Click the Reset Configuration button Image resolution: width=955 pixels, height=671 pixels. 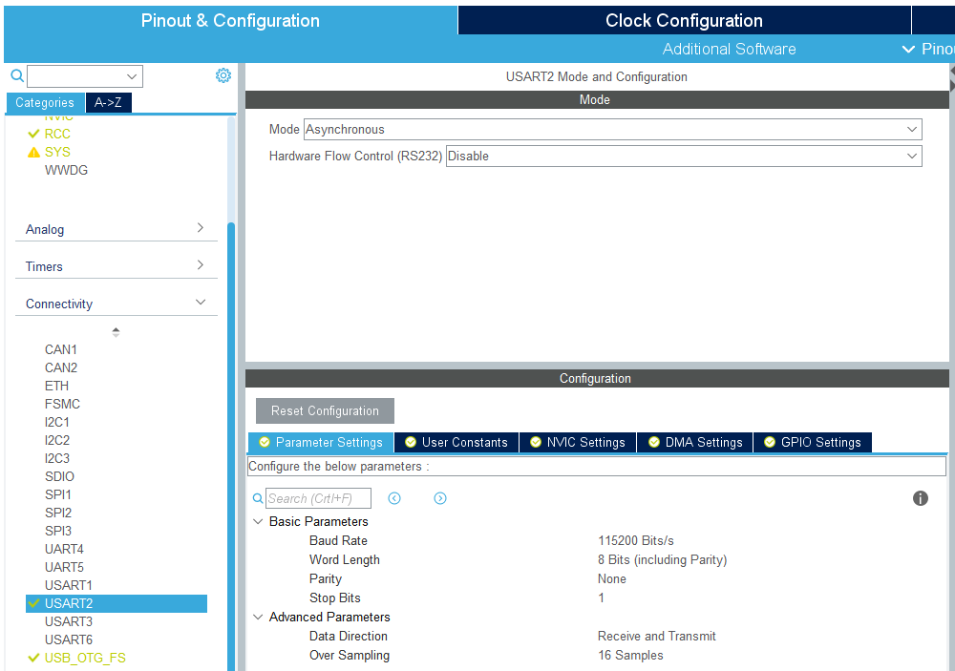[325, 411]
